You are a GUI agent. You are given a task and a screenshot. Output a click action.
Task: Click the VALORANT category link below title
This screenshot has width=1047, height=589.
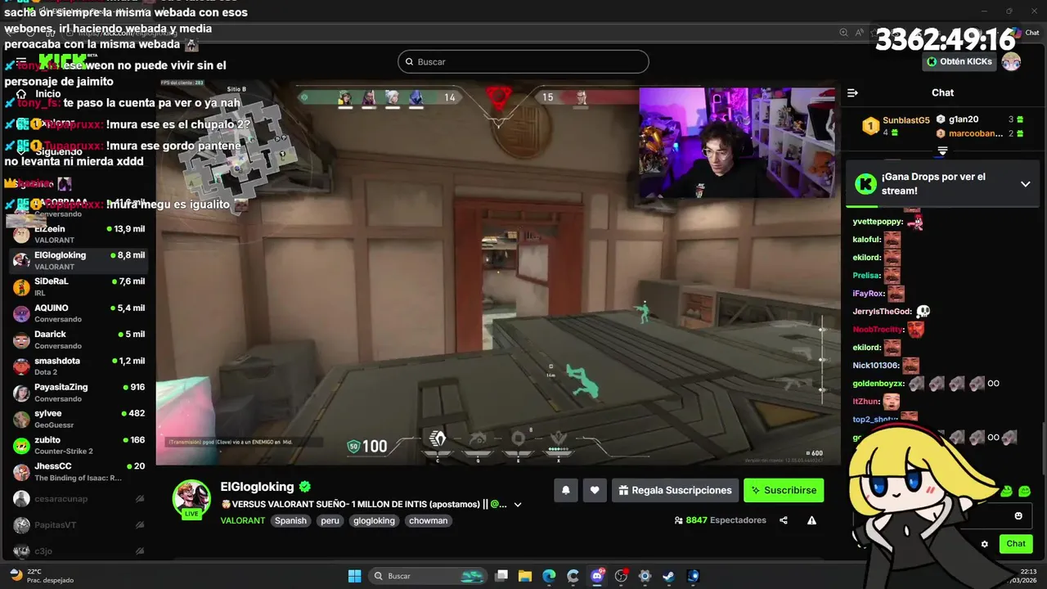(x=243, y=520)
